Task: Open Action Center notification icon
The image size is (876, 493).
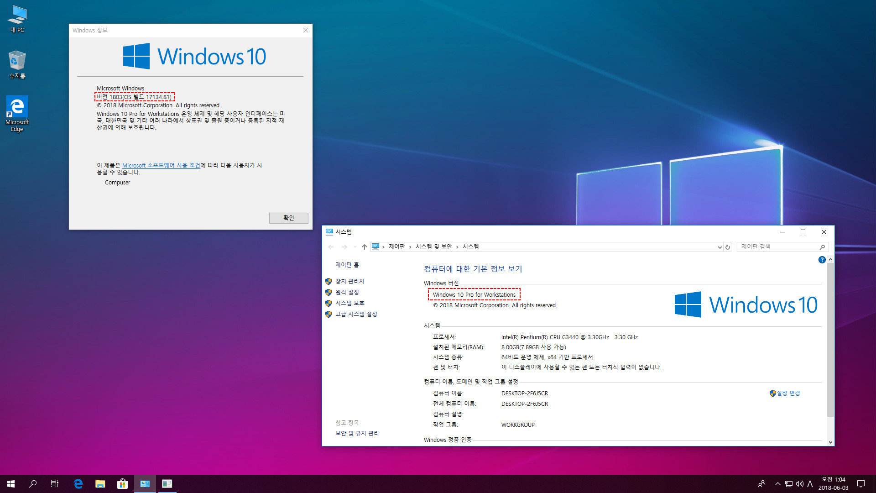Action: (861, 484)
